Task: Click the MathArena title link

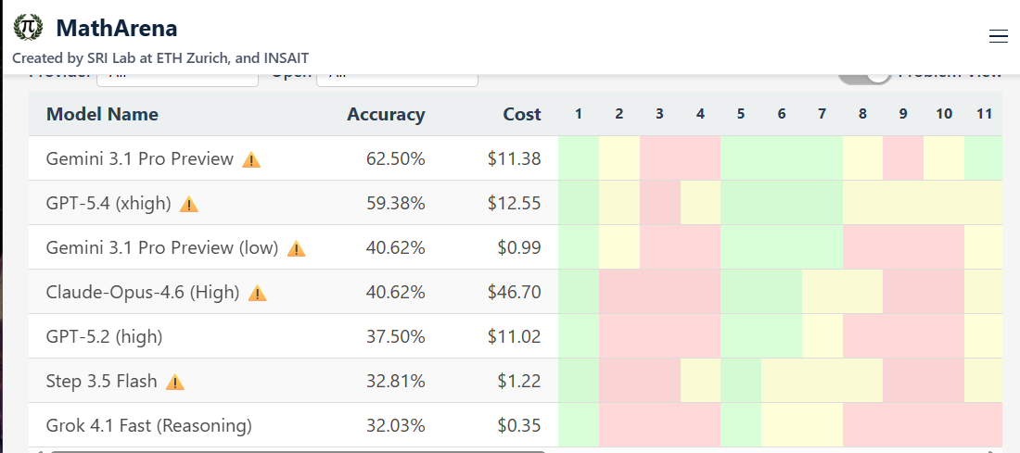Action: 117,28
